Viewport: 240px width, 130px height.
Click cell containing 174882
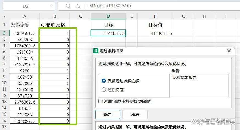pyautogui.click(x=24, y=115)
